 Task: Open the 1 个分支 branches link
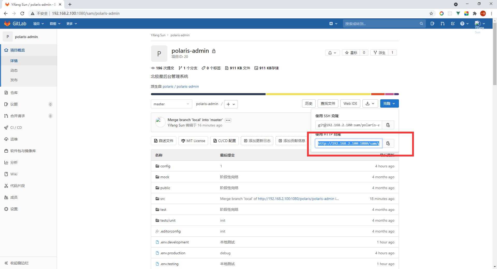coord(188,68)
